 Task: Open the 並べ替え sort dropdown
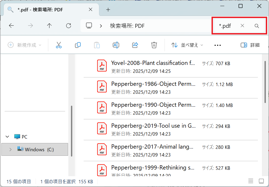(187, 45)
